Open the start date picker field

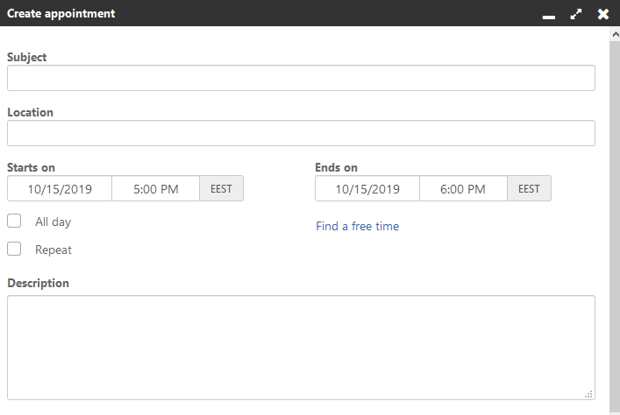[x=60, y=189]
